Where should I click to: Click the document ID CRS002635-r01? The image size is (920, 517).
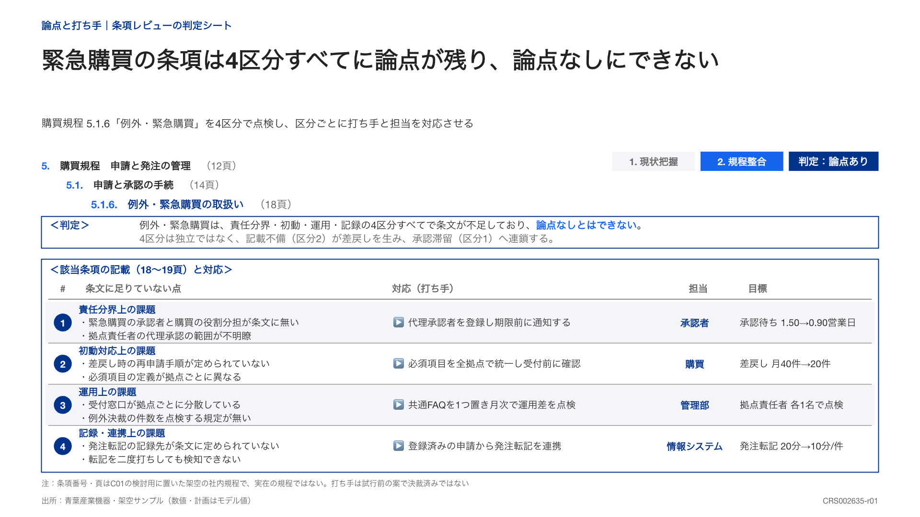(850, 501)
